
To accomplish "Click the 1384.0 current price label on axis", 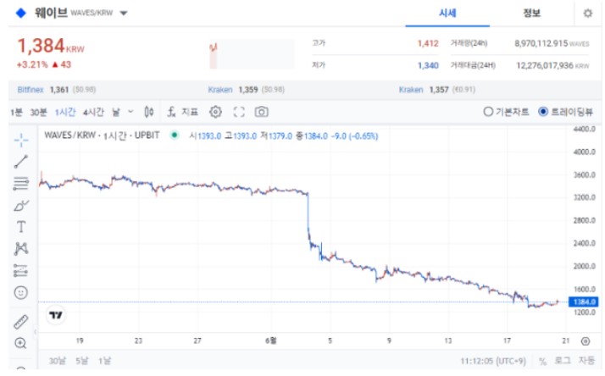I will pyautogui.click(x=584, y=301).
